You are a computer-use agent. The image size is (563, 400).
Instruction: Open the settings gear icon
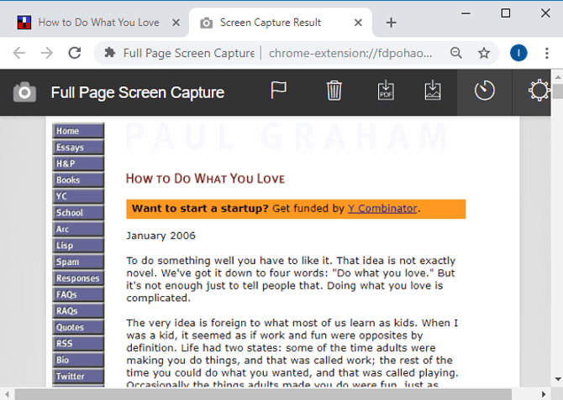(x=539, y=91)
